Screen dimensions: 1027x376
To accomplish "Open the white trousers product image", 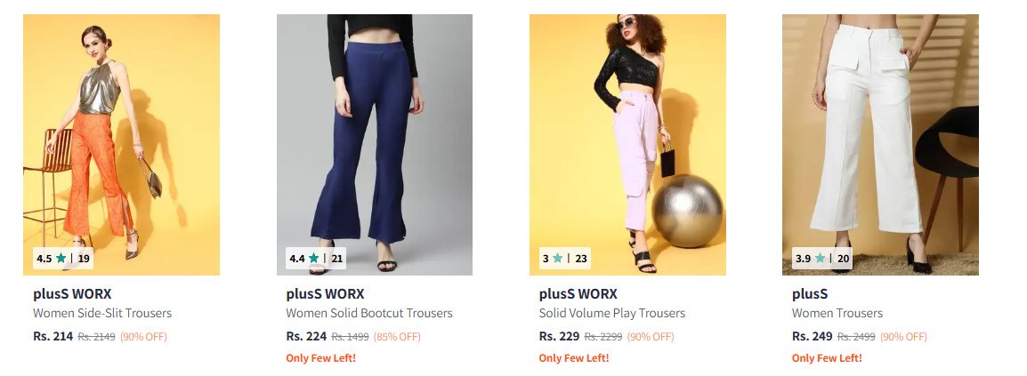I will click(880, 145).
